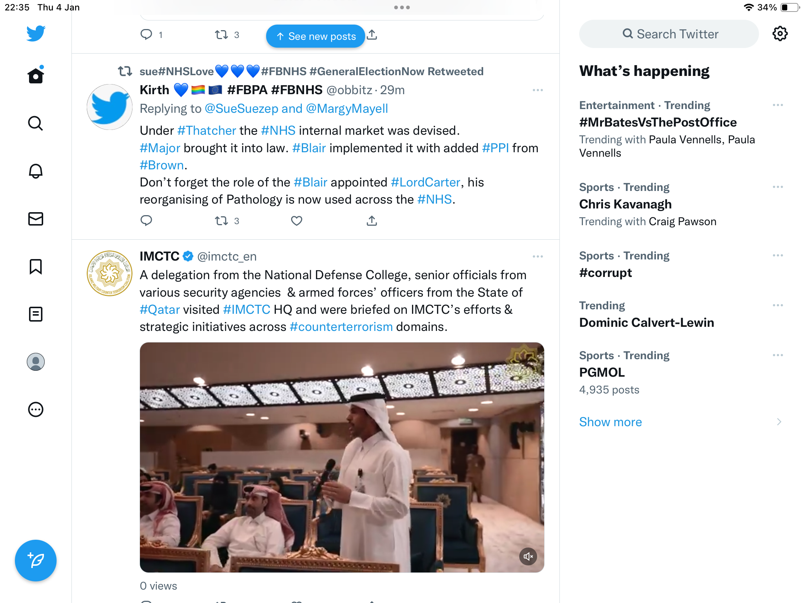Like Kirth's tweet with the heart

click(x=297, y=221)
